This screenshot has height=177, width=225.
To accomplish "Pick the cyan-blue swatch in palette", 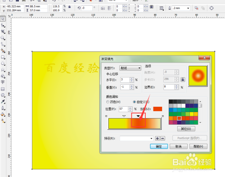I will [x=175, y=110].
